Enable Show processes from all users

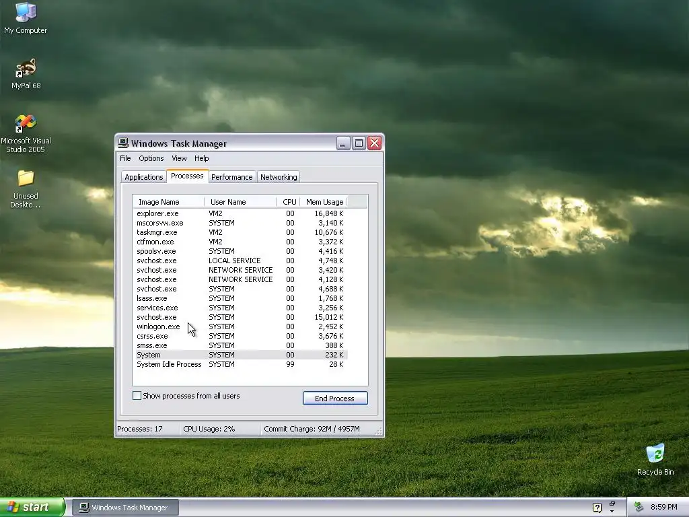click(x=137, y=396)
